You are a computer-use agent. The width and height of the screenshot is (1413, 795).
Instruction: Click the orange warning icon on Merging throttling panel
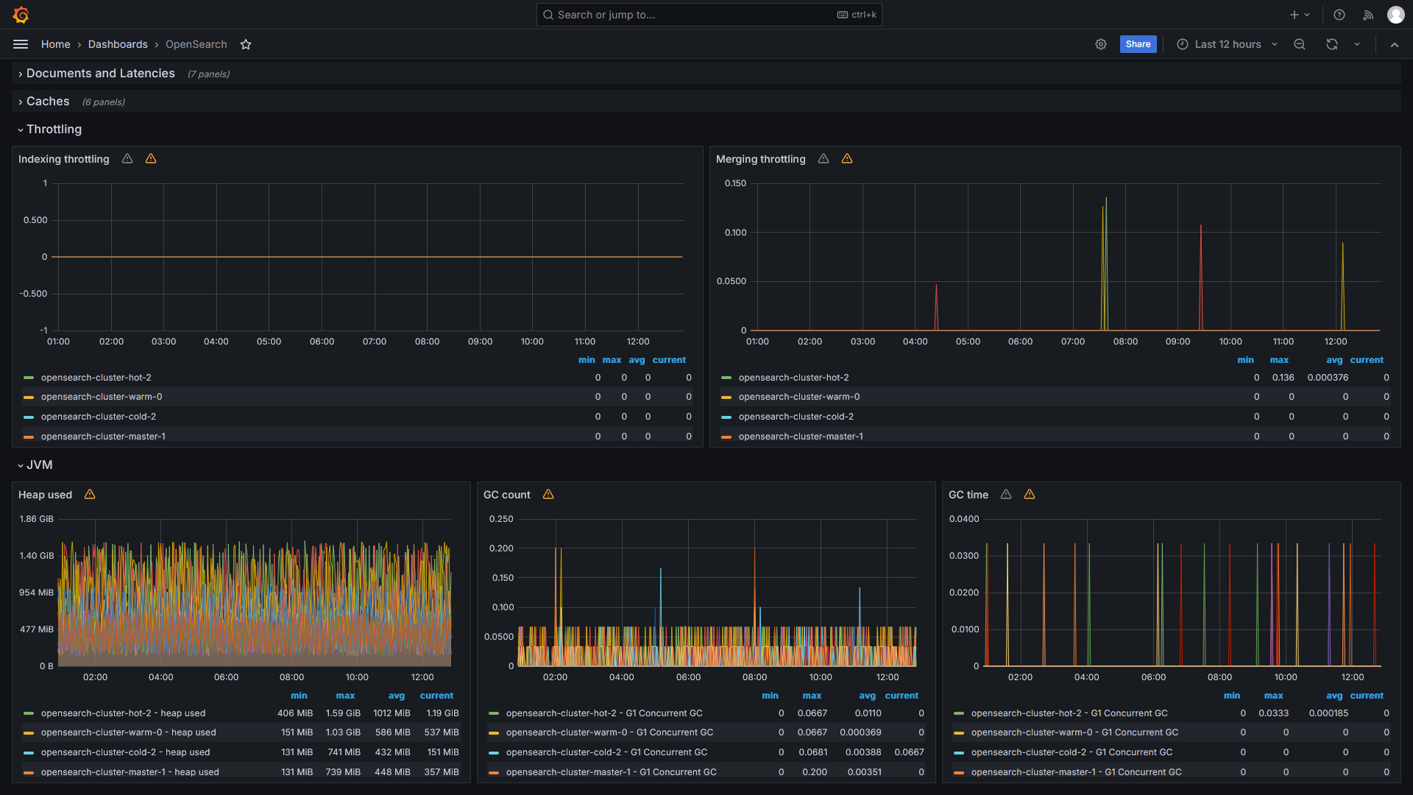point(847,158)
